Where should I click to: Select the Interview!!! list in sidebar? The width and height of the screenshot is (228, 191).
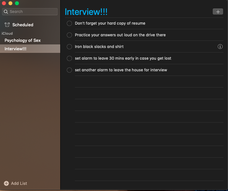pyautogui.click(x=30, y=49)
